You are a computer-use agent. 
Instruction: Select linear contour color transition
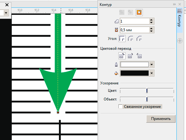[122, 56]
